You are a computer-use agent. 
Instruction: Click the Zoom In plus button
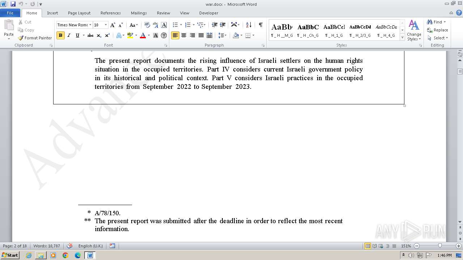coord(459,246)
